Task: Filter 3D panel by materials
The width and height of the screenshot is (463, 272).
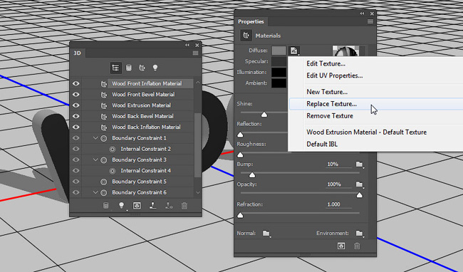Action: 142,68
